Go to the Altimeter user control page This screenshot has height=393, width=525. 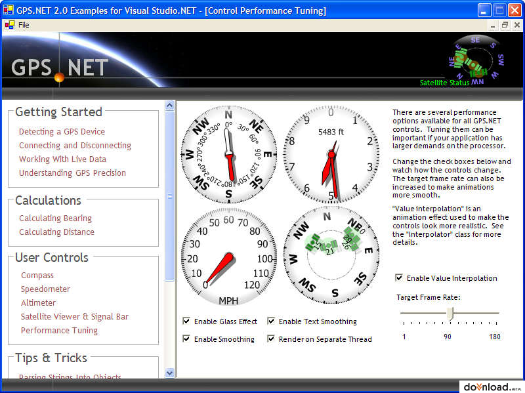tap(38, 302)
